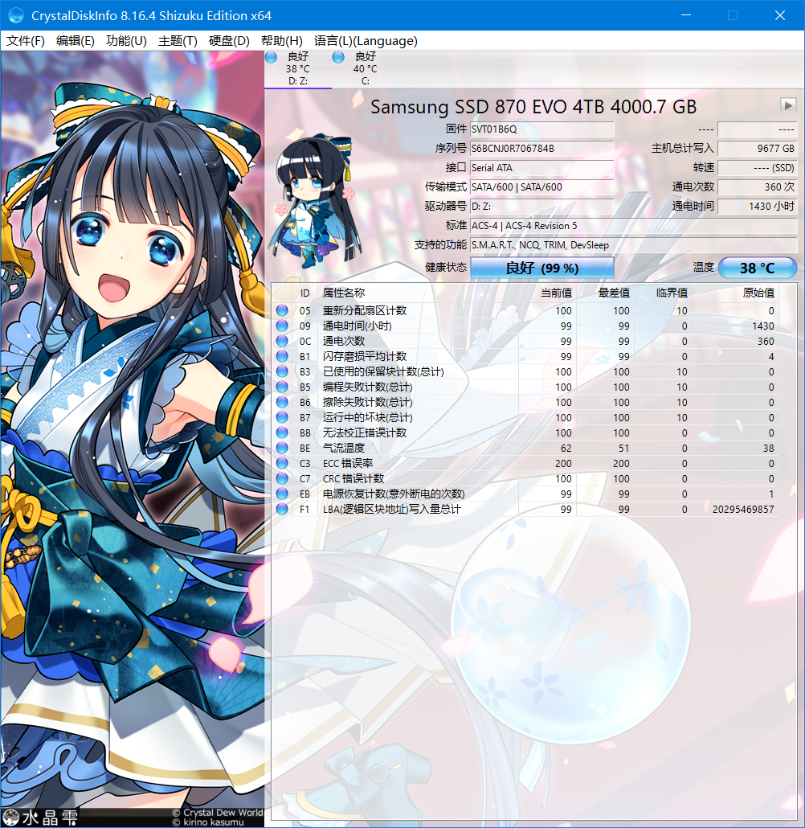Click the supported features field S.M.A.R.T., NCQ
This screenshot has width=805, height=828.
click(x=633, y=245)
